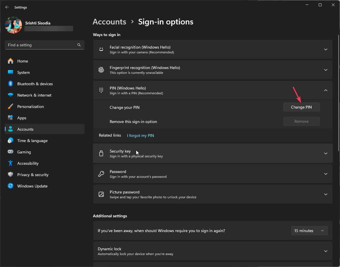Click the user profile avatar picture
Image resolution: width=340 pixels, height=267 pixels.
tap(13, 25)
